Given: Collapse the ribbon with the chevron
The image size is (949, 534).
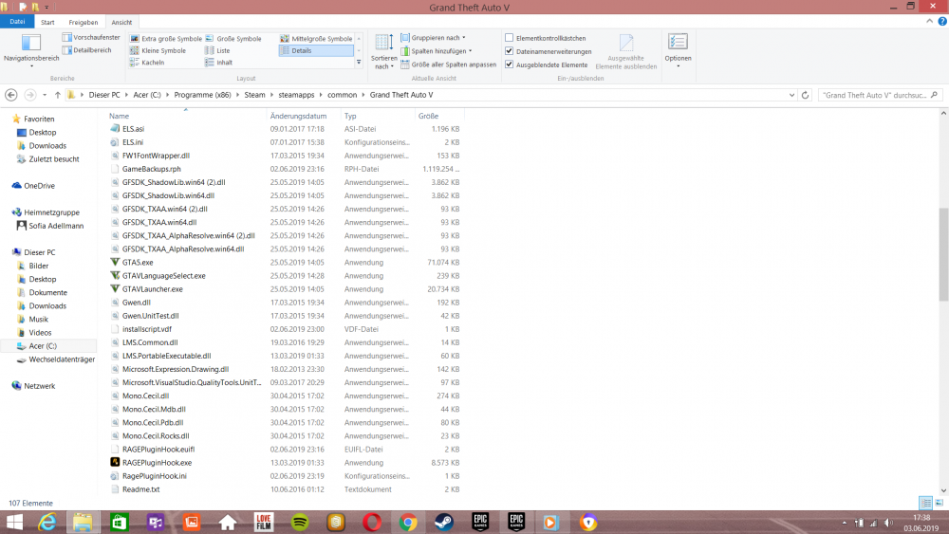Looking at the screenshot, I should point(930,21).
